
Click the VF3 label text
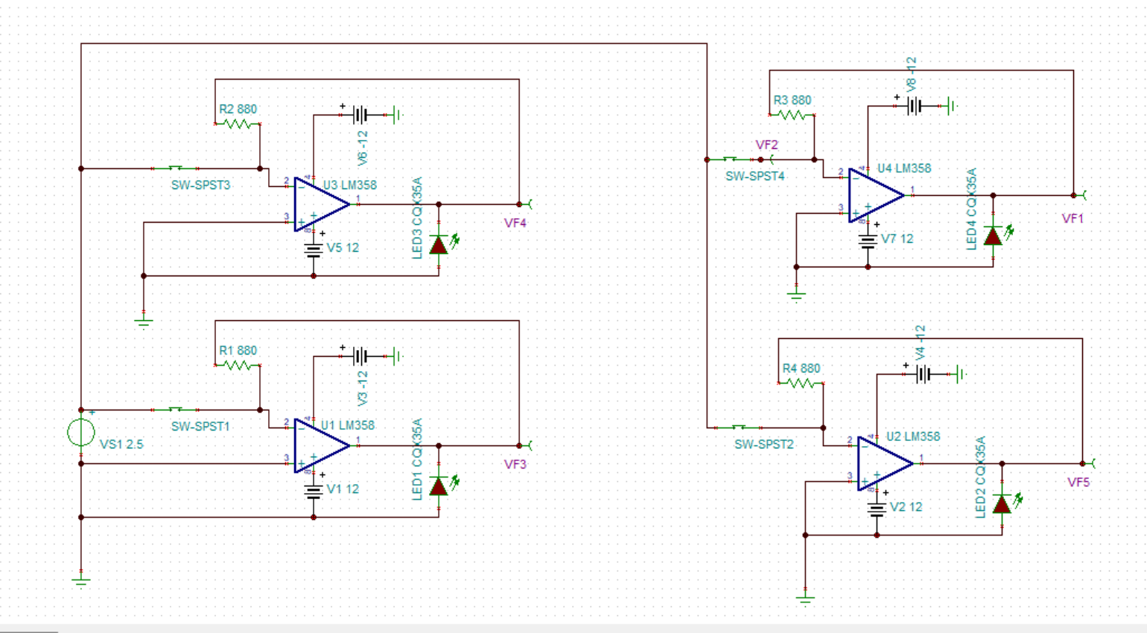point(515,464)
